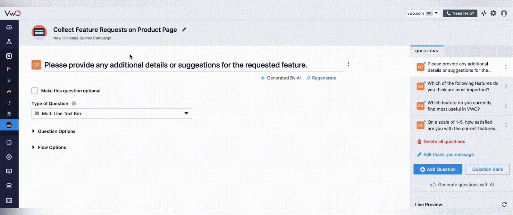The height and width of the screenshot is (215, 513).
Task: Click Generate questions with AI
Action: click(462, 185)
